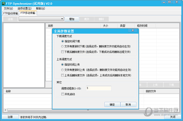The height and width of the screenshot is (121, 183).
Task: Click the 调度线程数 input field
Action: pyautogui.click(x=99, y=88)
